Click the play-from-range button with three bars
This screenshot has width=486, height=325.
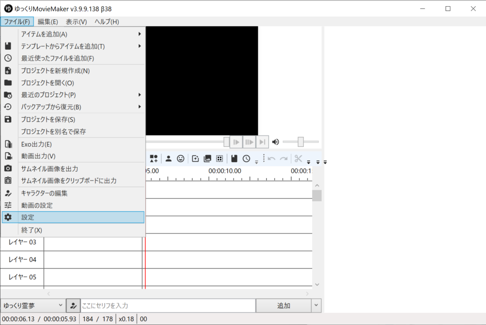249,142
